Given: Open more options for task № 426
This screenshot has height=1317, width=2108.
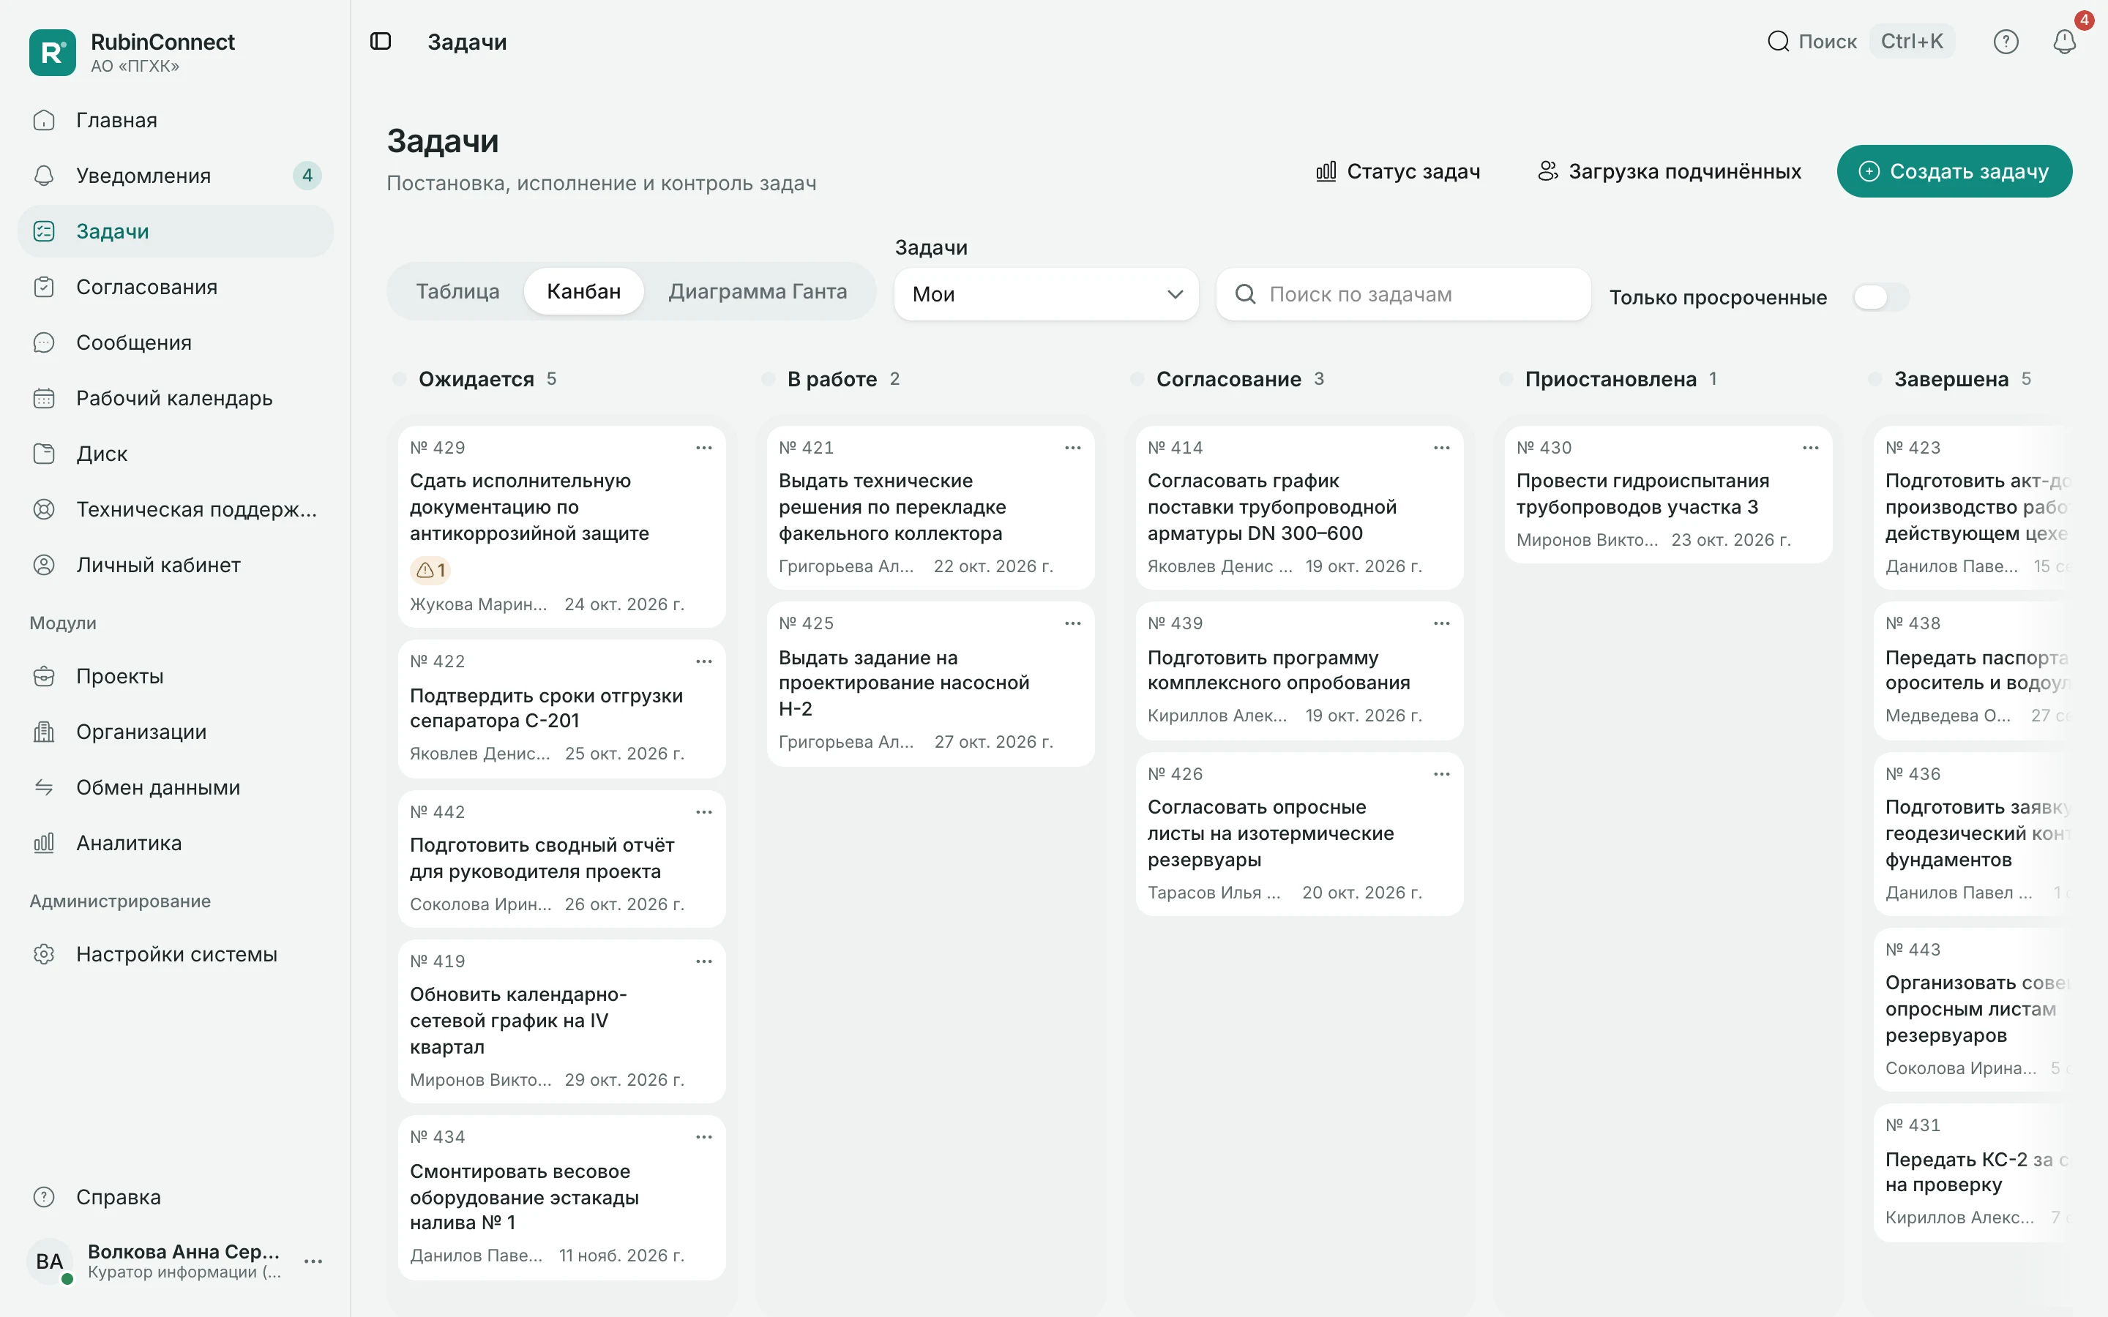Looking at the screenshot, I should tap(1442, 773).
